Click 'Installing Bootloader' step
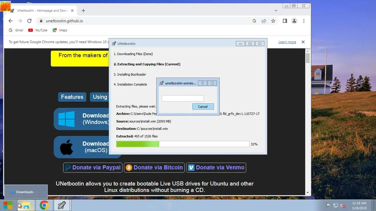This screenshot has height=211, width=376. click(x=130, y=74)
